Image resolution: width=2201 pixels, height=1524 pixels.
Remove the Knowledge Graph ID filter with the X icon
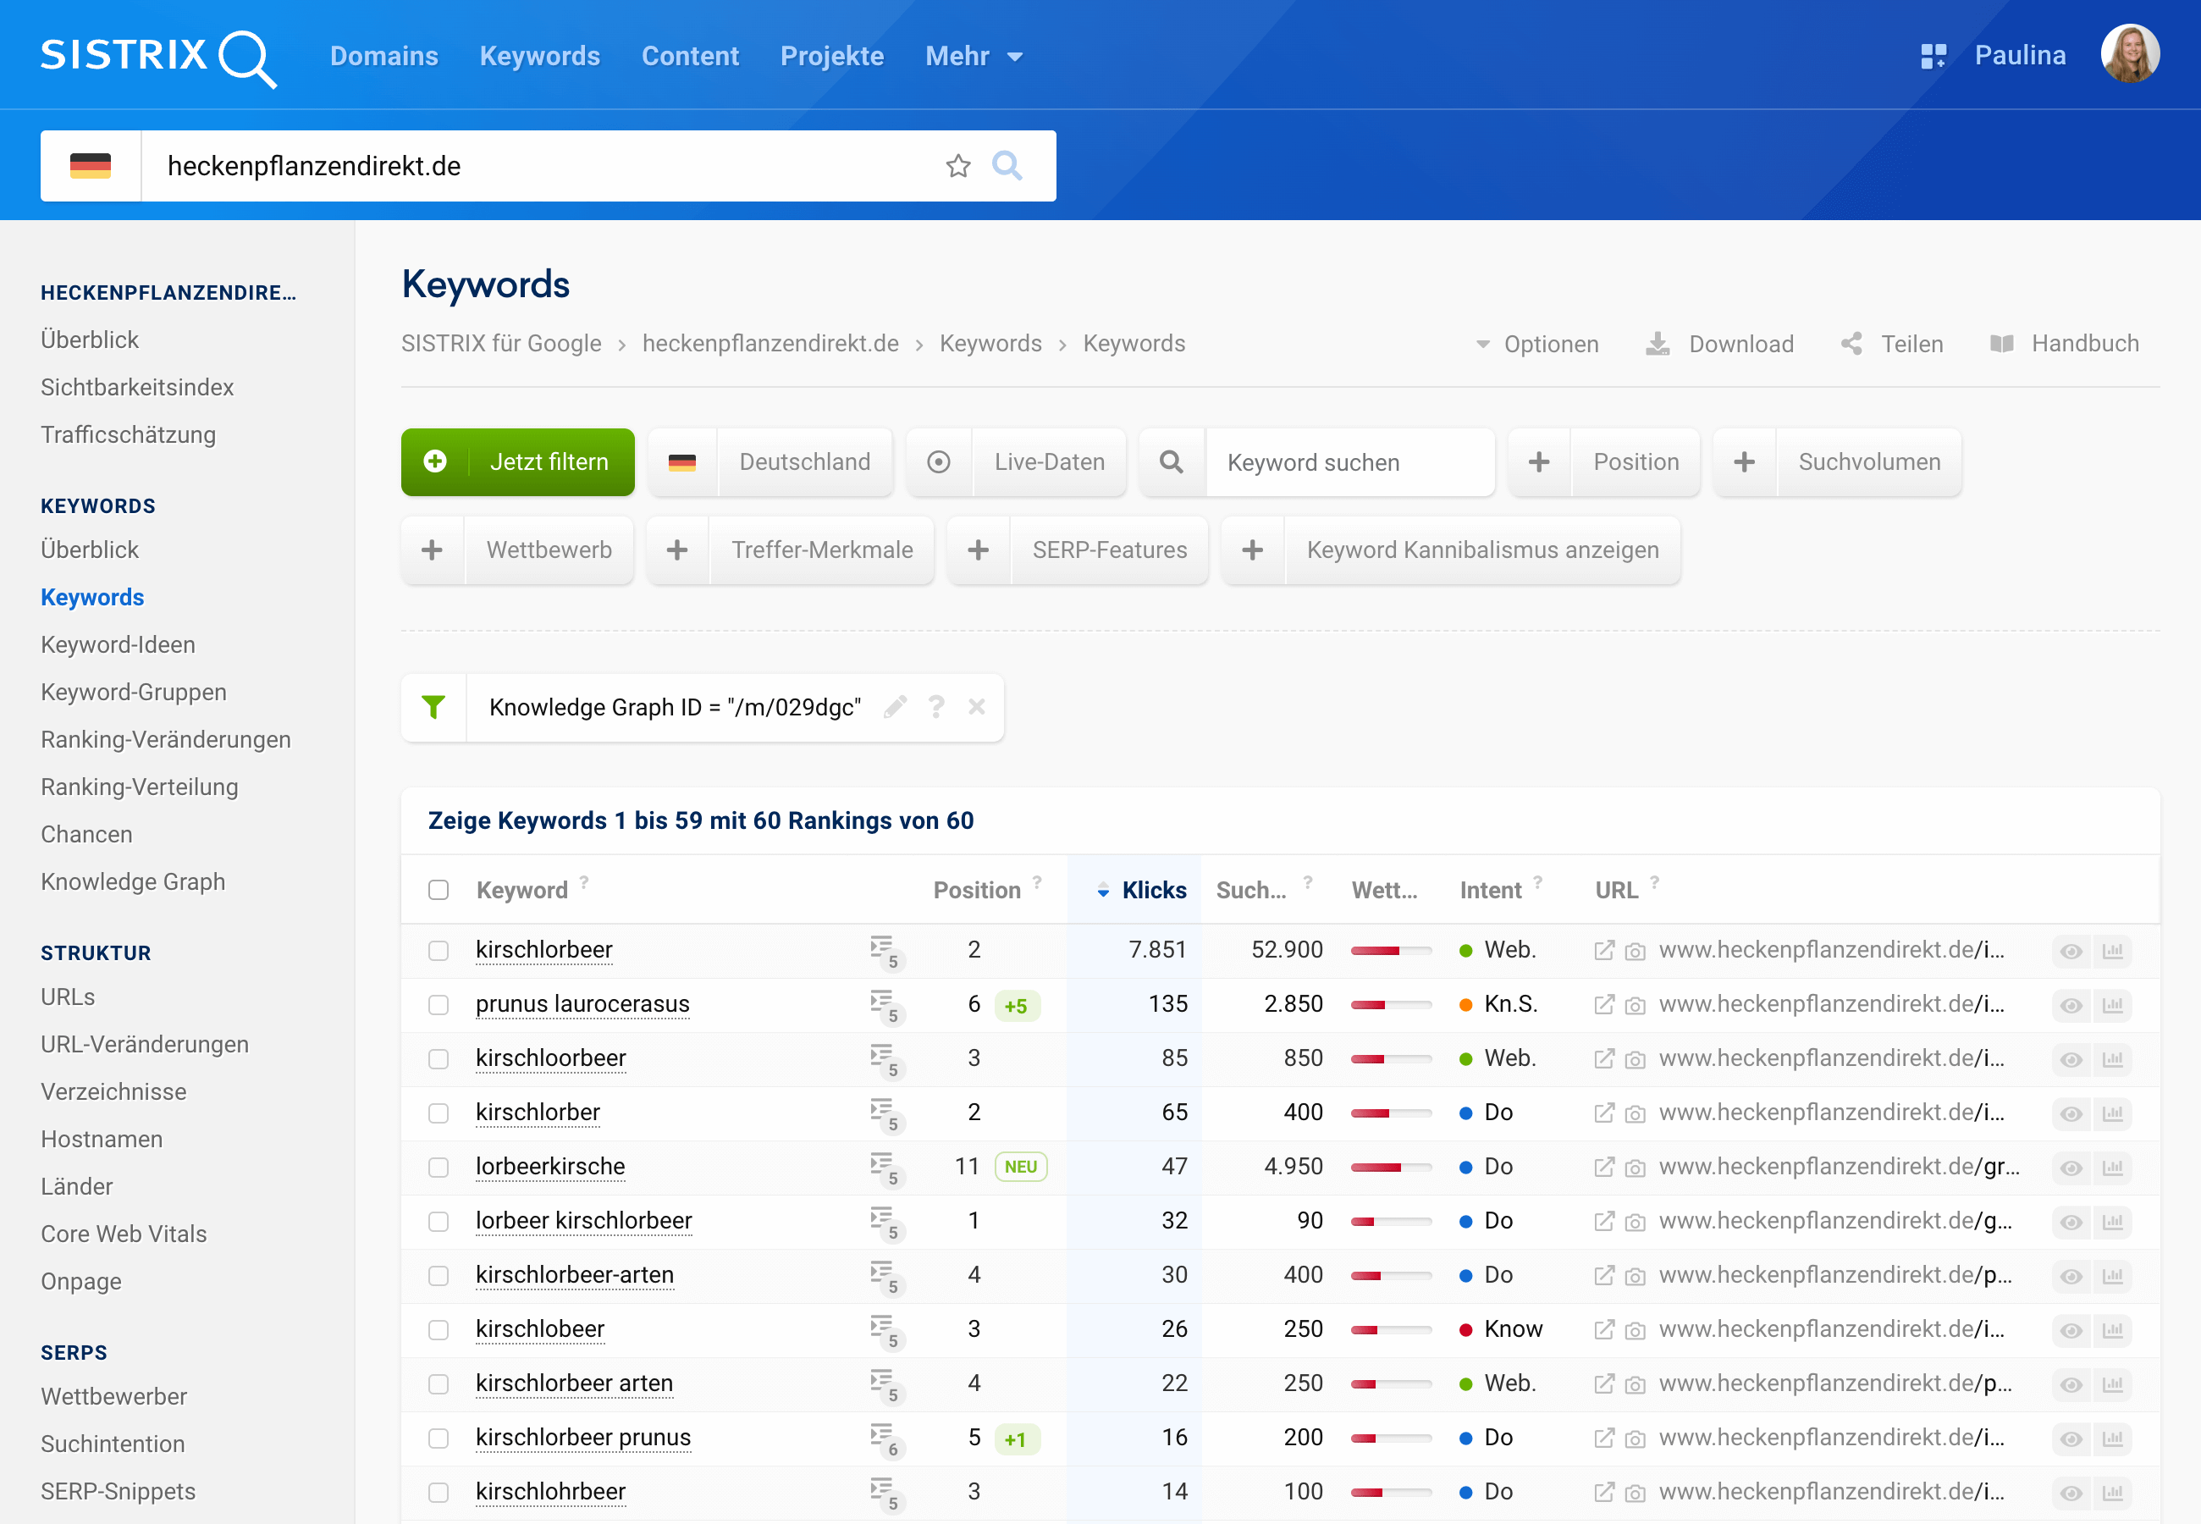pyautogui.click(x=975, y=708)
